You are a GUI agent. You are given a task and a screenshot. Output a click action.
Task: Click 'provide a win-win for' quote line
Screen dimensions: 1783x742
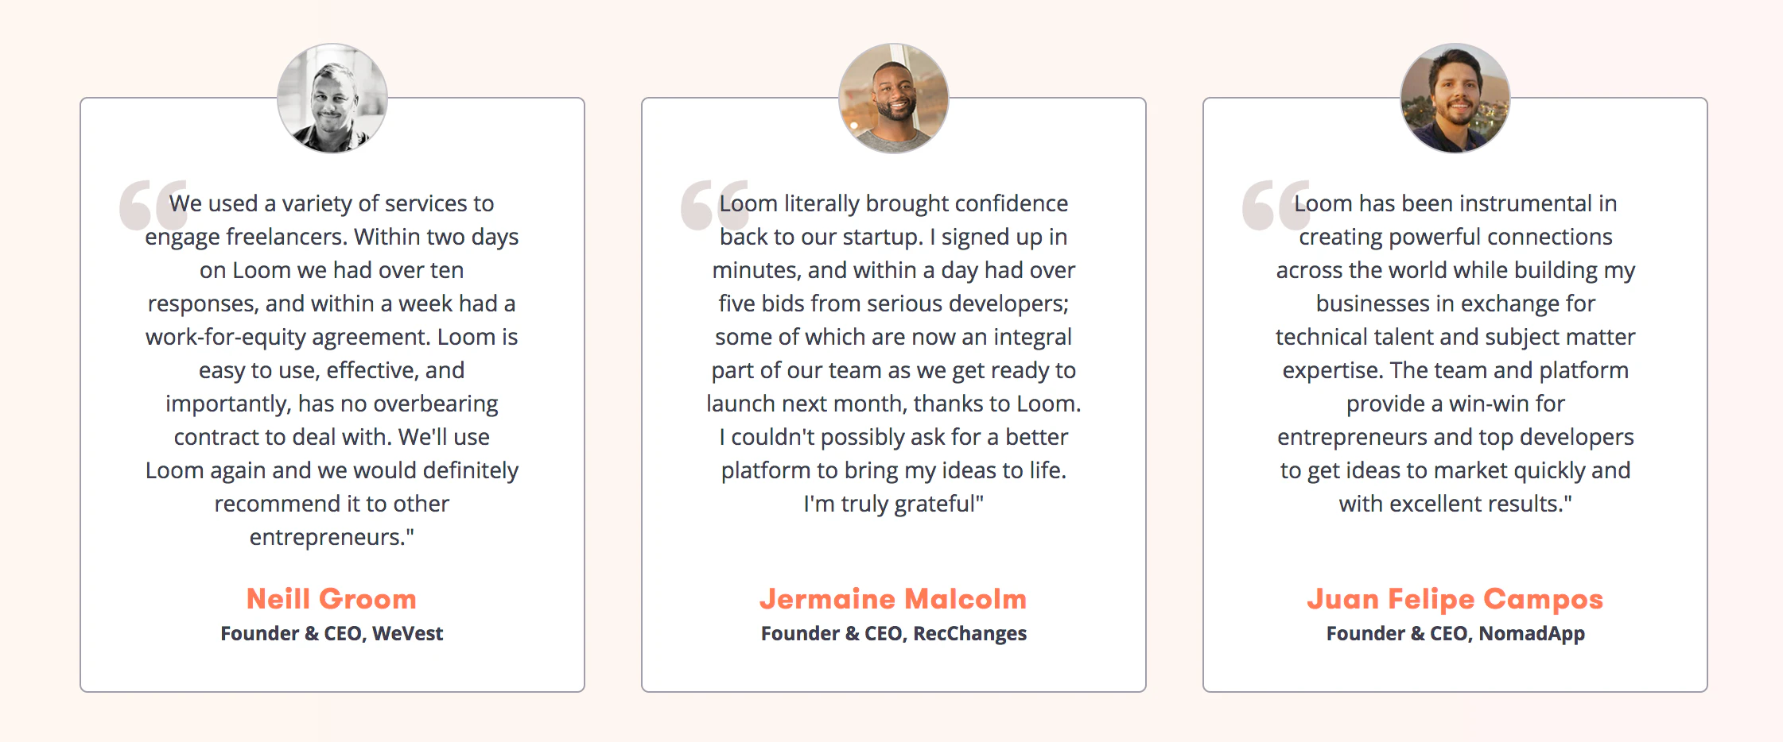[x=1455, y=404]
